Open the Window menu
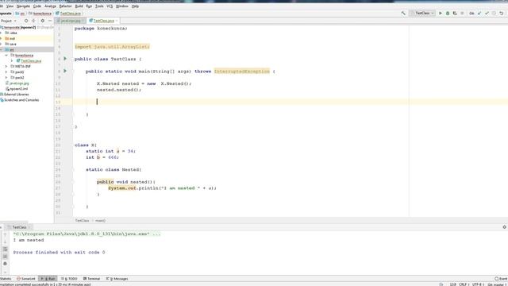 click(x=122, y=6)
